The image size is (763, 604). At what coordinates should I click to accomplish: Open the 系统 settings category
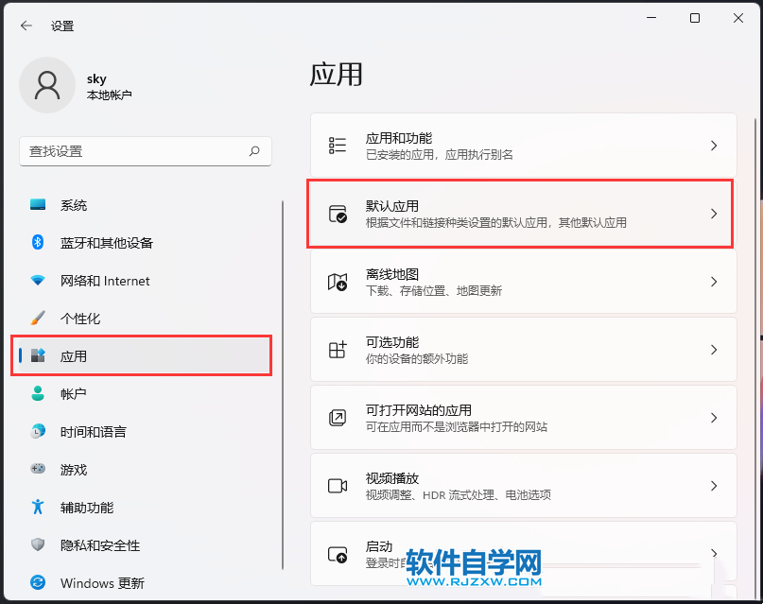[74, 205]
